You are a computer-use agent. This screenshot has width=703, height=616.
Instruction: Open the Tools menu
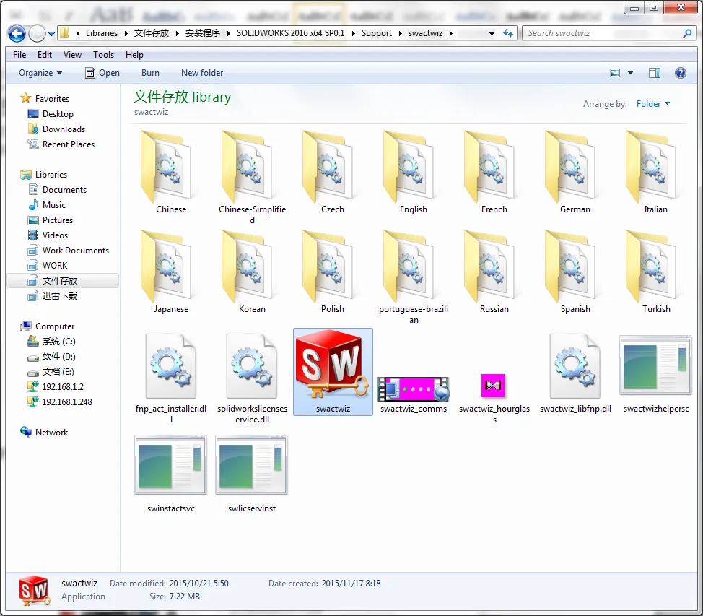point(103,55)
